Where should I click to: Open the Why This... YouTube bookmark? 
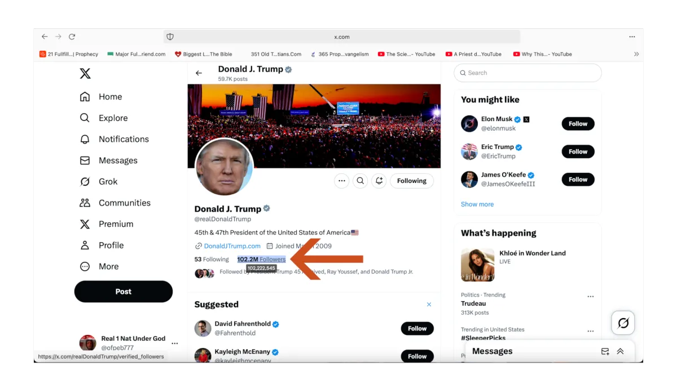[542, 54]
